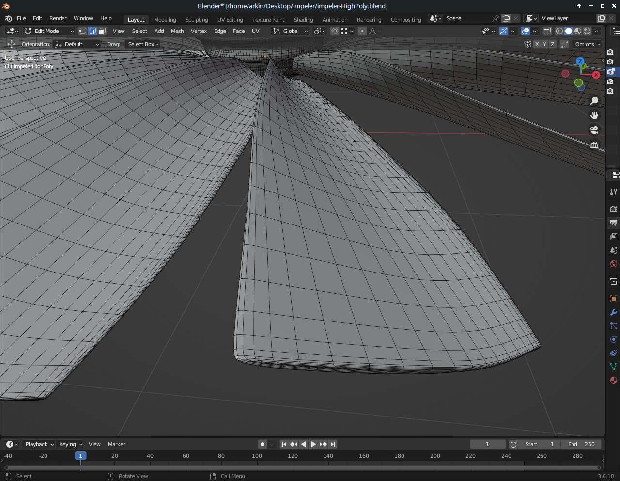Open the Material properties tab
Screen dimensions: 620x481
click(x=613, y=380)
